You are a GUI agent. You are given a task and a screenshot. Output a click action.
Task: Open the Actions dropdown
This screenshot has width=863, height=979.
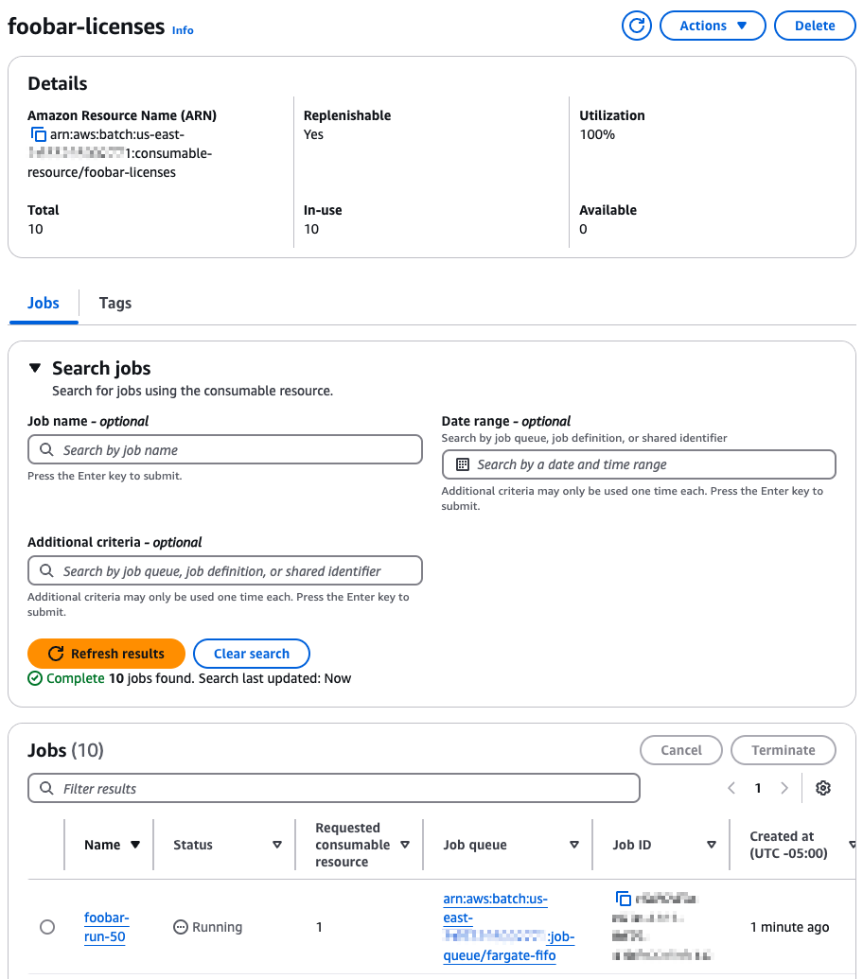(713, 26)
